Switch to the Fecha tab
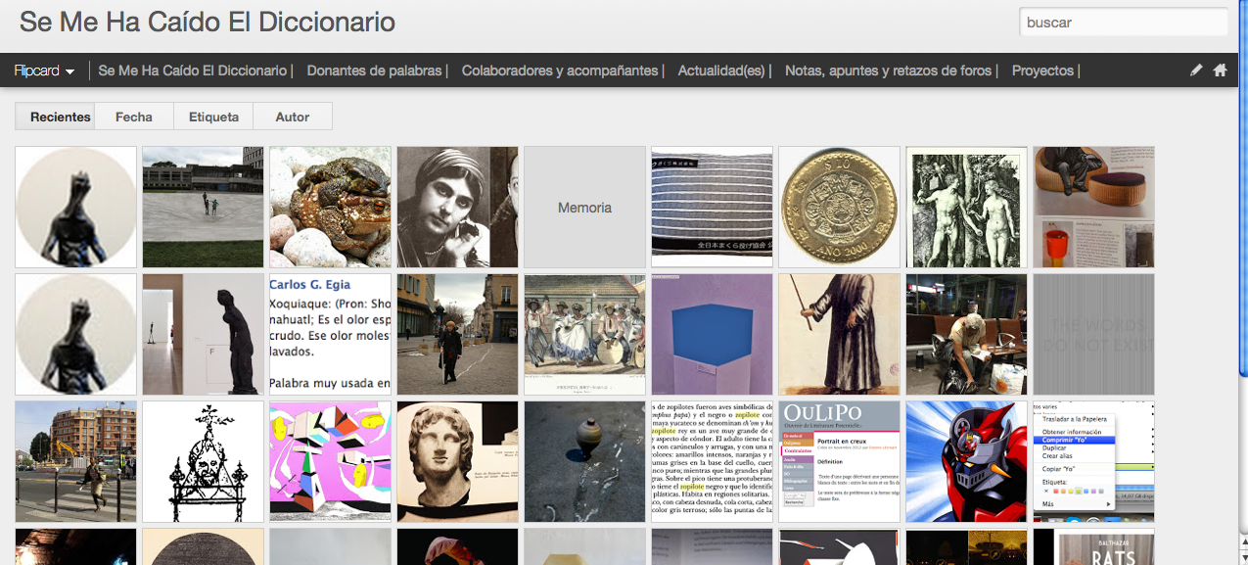This screenshot has width=1248, height=565. point(134,117)
